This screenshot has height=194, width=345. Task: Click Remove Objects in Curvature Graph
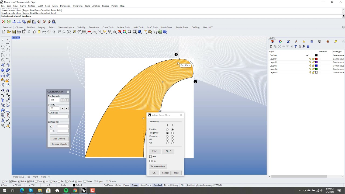tap(59, 144)
